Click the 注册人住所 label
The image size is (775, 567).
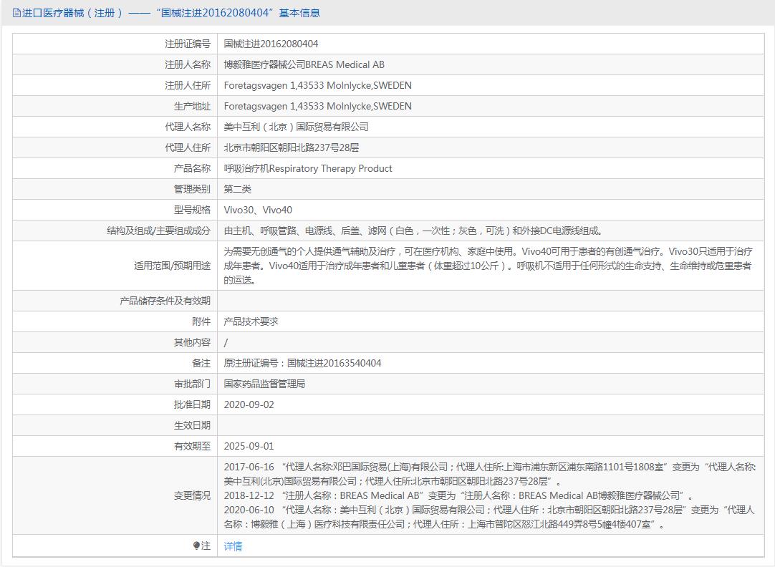(x=188, y=85)
